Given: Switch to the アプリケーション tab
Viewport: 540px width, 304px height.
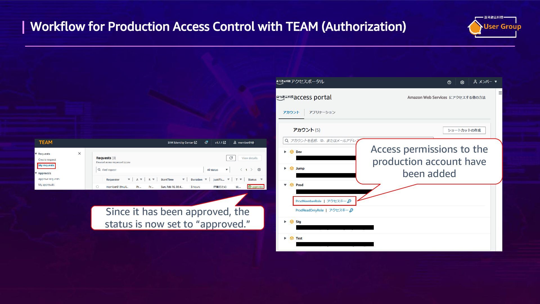Looking at the screenshot, I should pos(322,112).
